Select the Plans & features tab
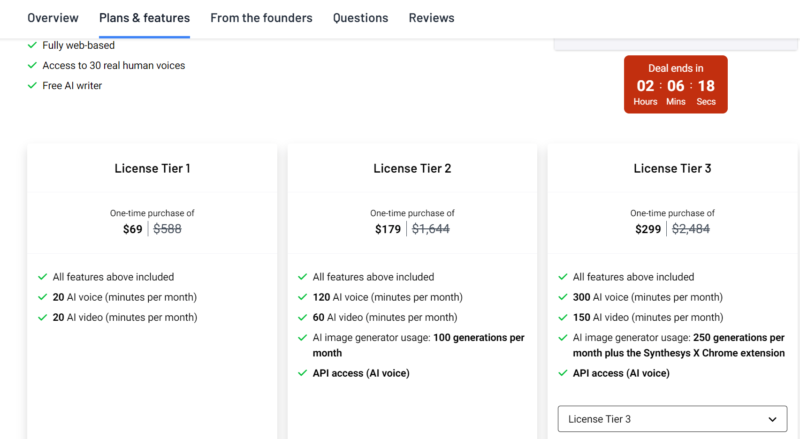Image resolution: width=800 pixels, height=439 pixels. click(x=145, y=18)
